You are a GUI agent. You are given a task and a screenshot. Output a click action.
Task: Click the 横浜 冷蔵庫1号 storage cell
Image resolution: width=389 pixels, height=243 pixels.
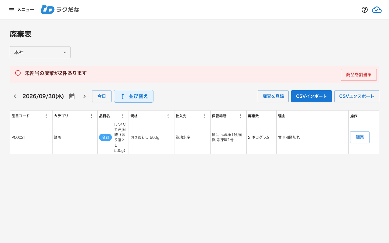(228, 137)
